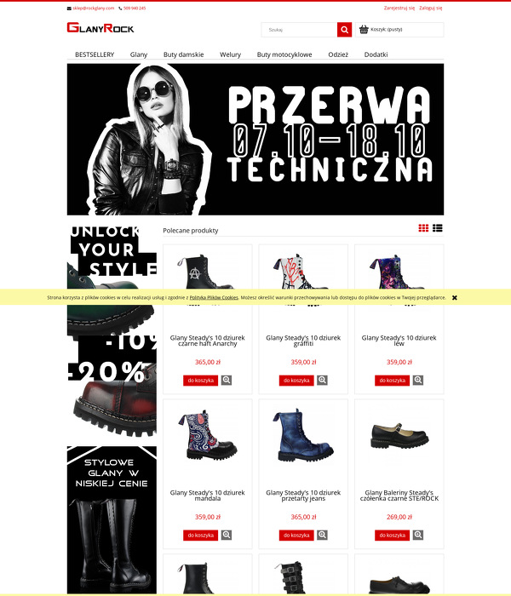This screenshot has width=511, height=596.
Task: Quick view the Baleriny shoes magnifier icon
Action: (418, 535)
